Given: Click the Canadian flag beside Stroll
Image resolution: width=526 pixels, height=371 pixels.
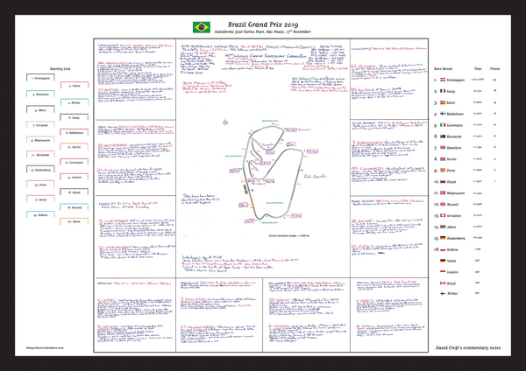Looking at the screenshot, I should click(443, 283).
